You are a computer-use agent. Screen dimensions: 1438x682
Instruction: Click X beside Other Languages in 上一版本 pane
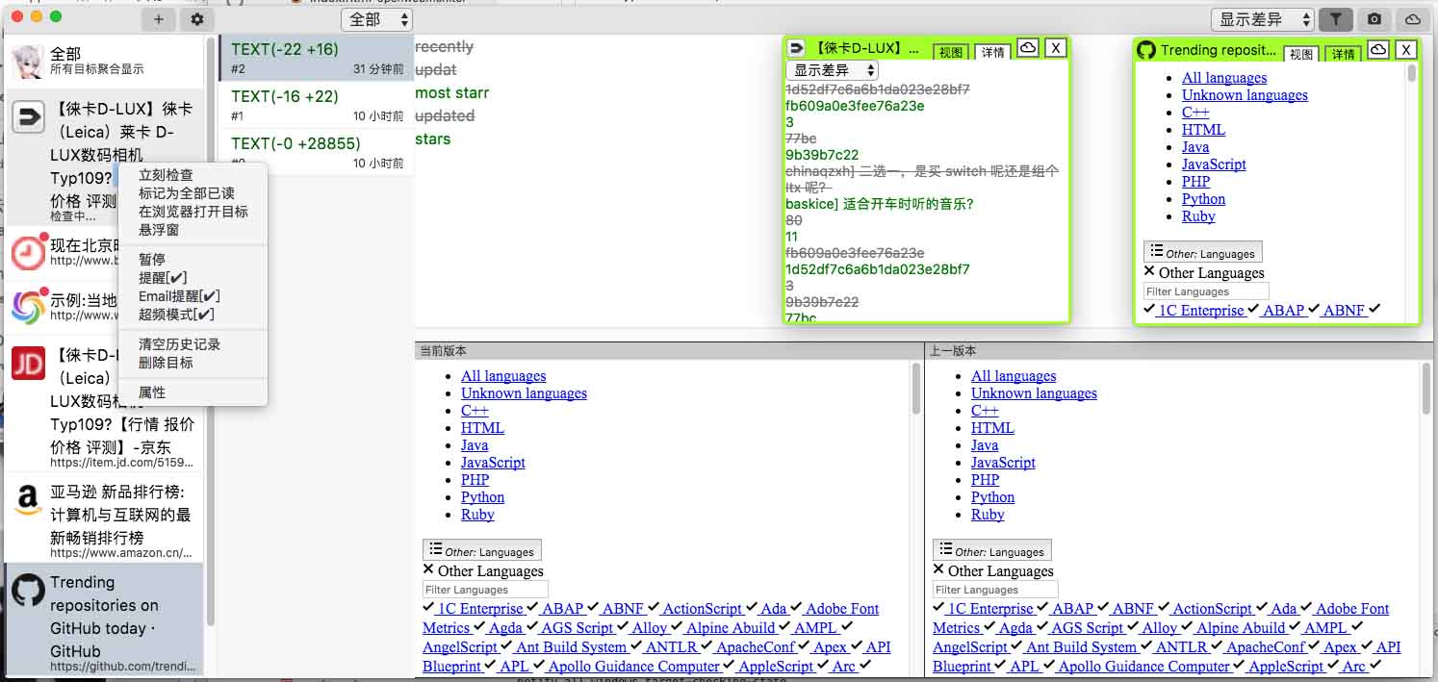pos(938,569)
